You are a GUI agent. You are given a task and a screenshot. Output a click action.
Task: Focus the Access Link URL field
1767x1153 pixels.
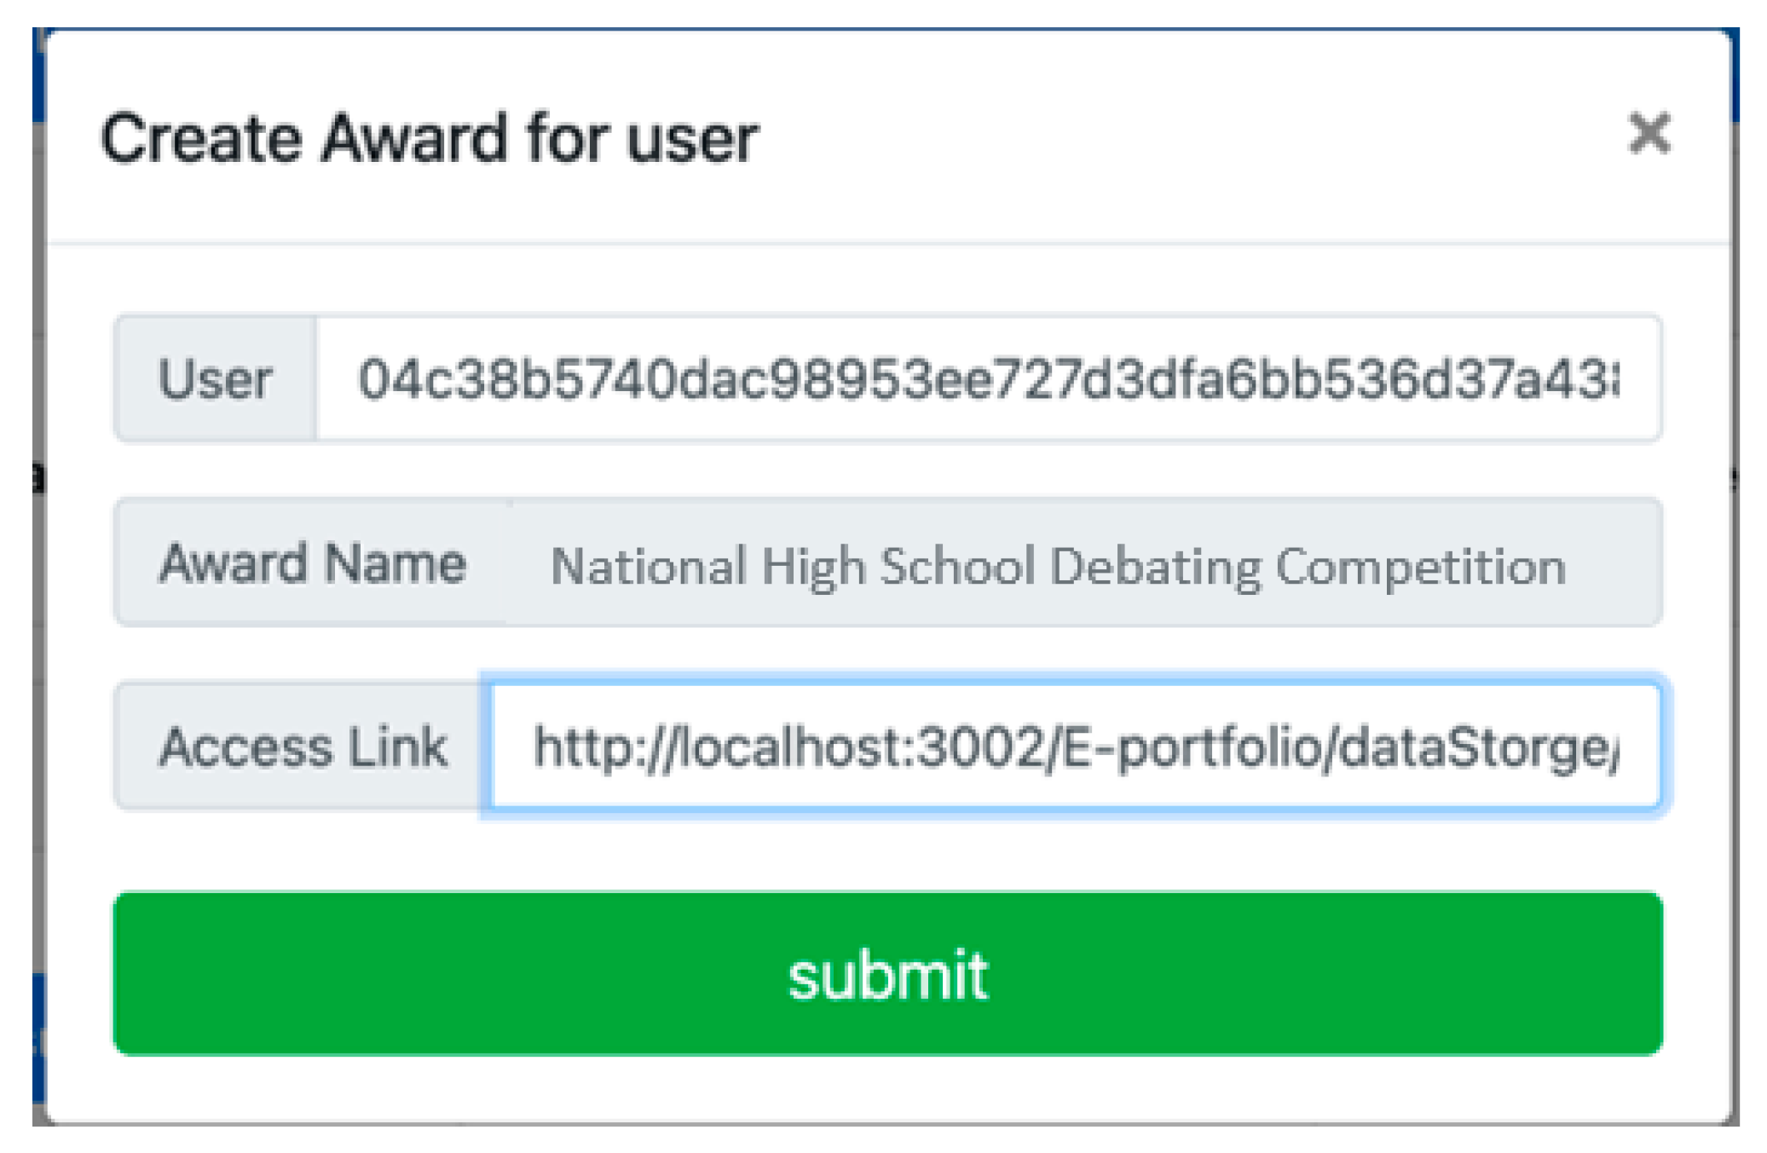tap(1074, 747)
